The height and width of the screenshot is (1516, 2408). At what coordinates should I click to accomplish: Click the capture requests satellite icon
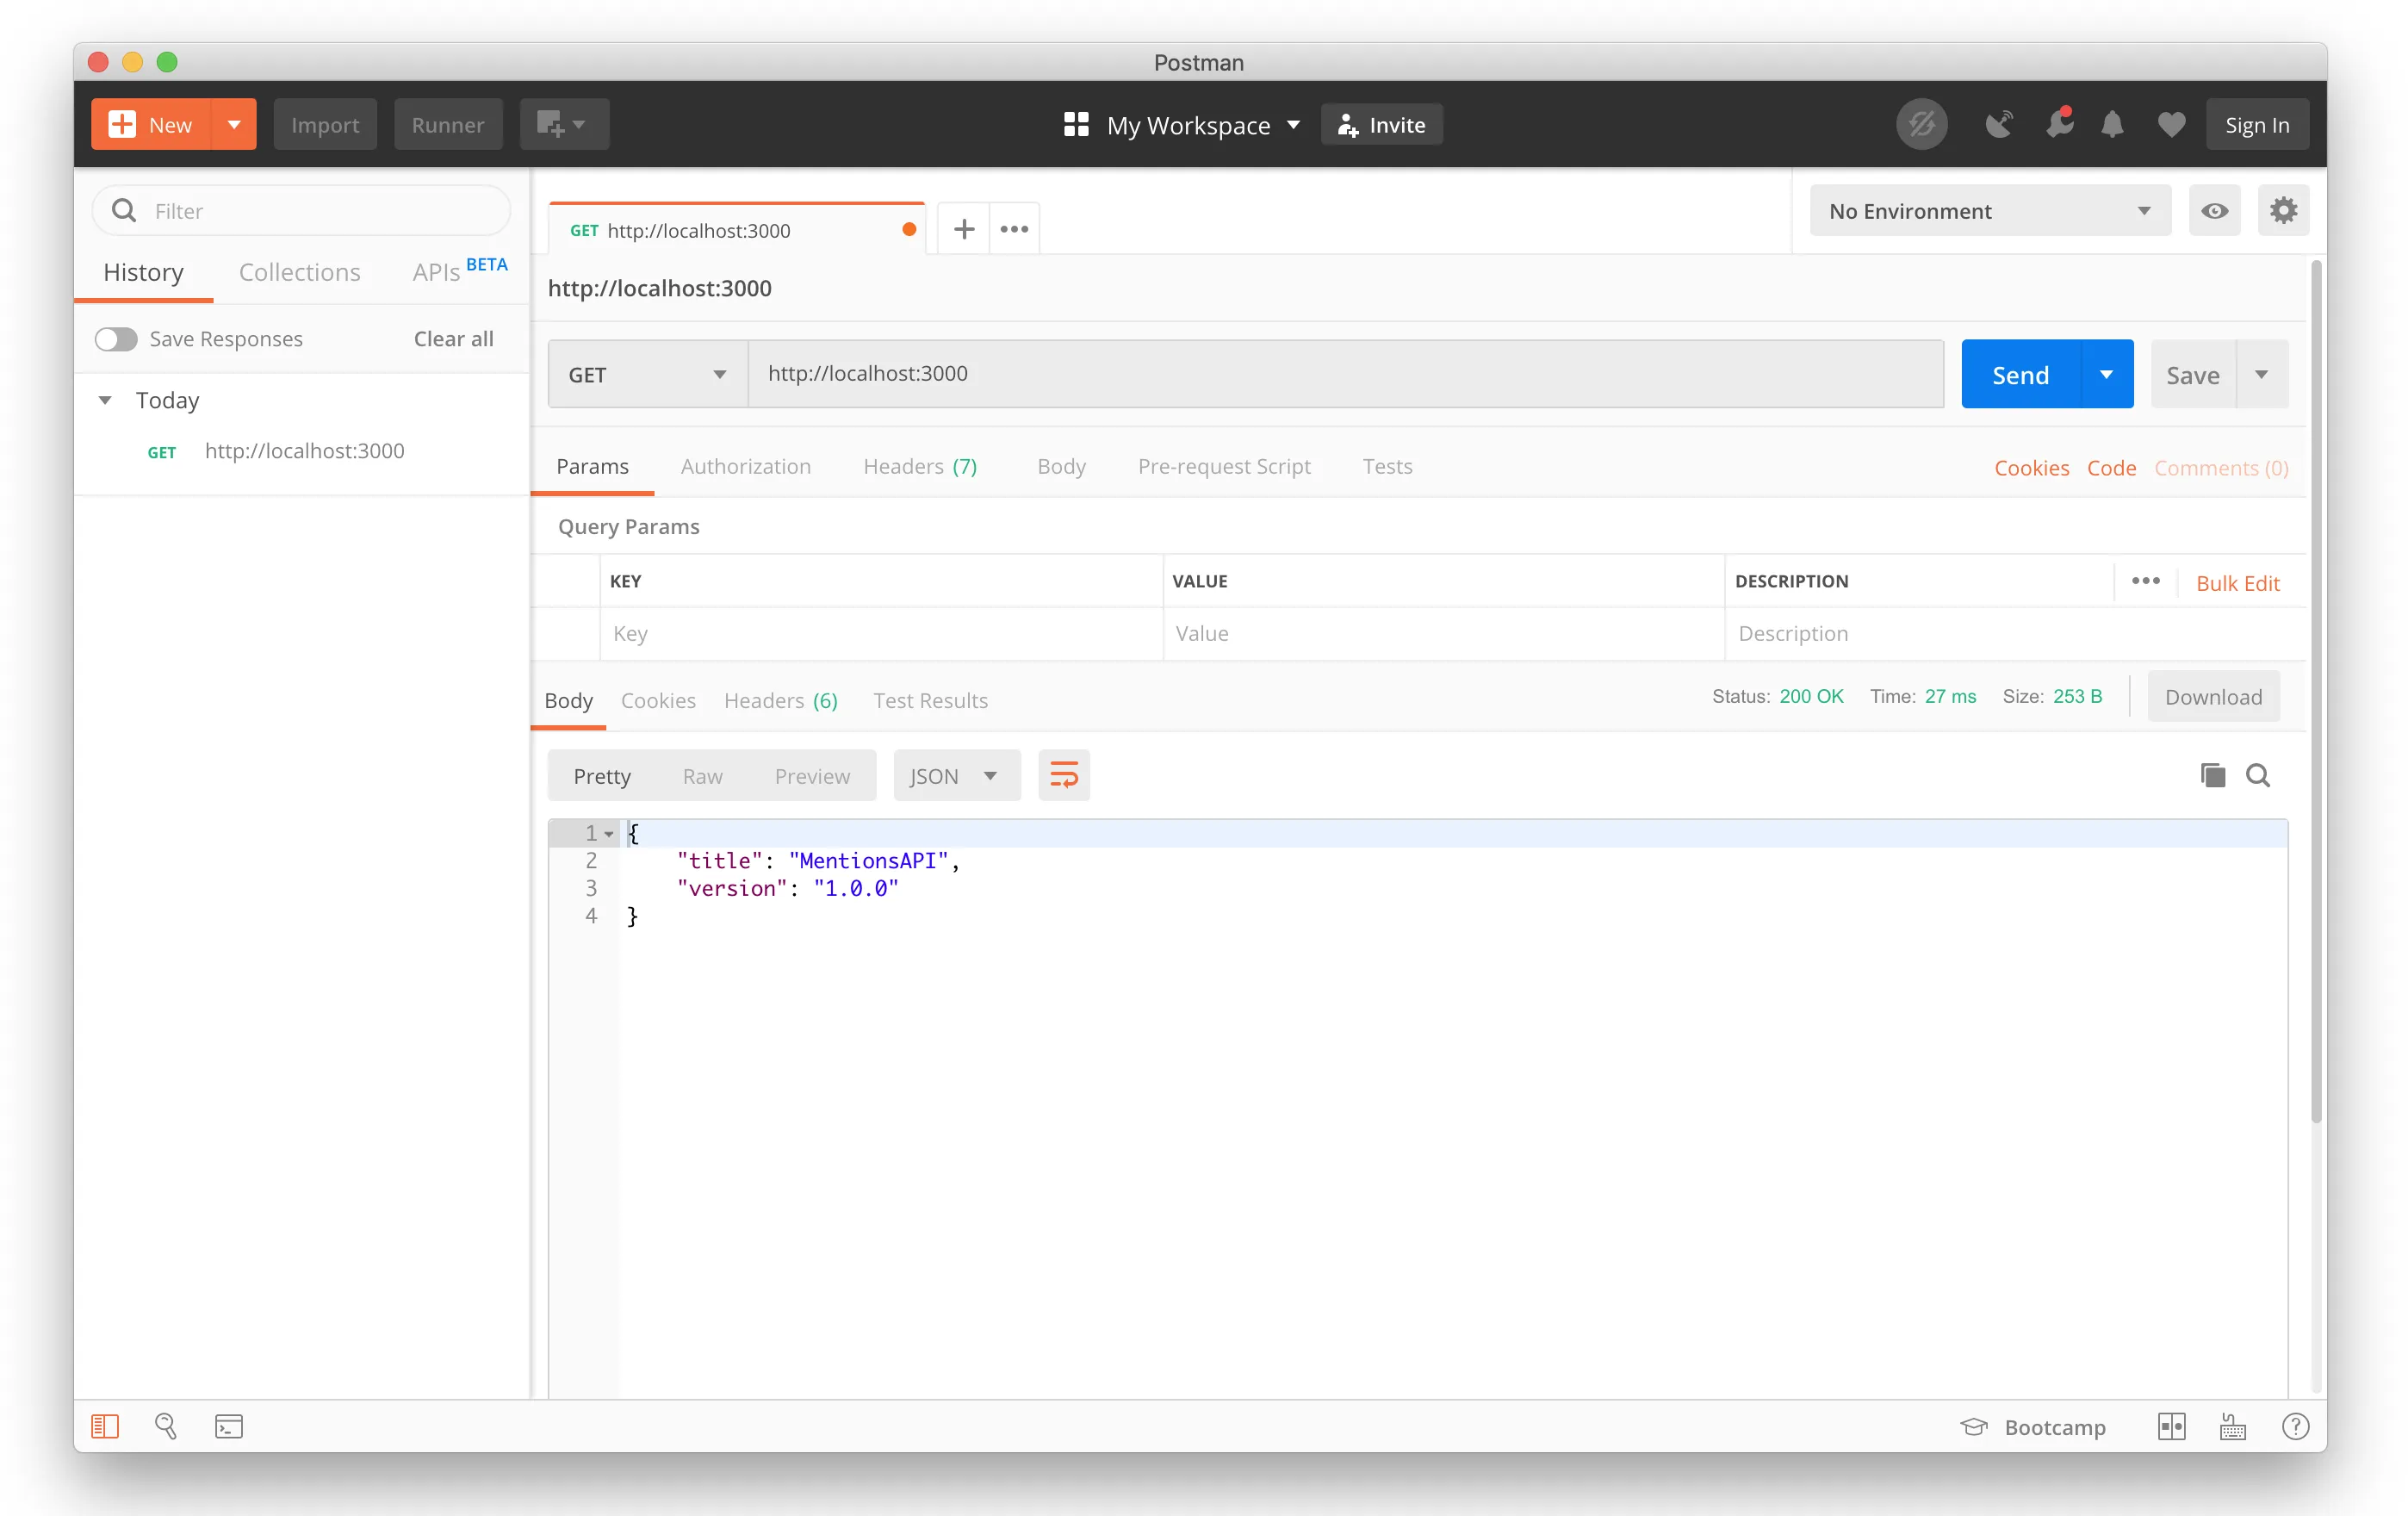1999,124
